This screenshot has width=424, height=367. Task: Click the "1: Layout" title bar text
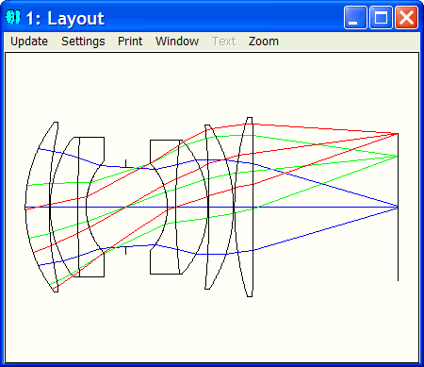click(65, 18)
